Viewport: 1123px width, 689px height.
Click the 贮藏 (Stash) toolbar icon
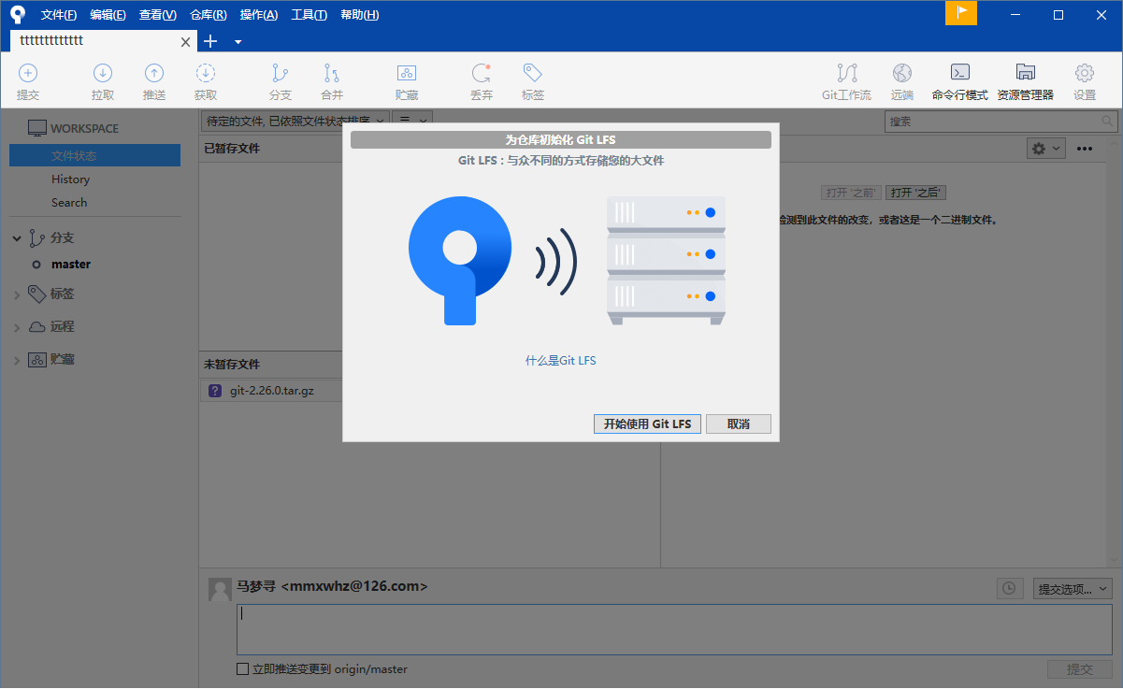pyautogui.click(x=407, y=73)
